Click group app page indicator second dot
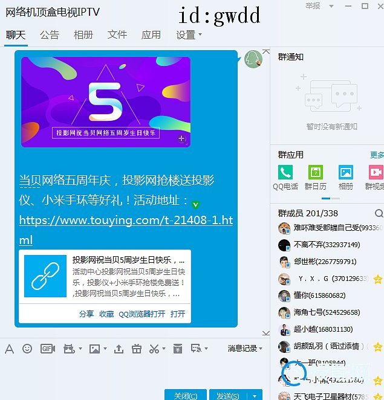This screenshot has width=384, height=400. (x=336, y=198)
